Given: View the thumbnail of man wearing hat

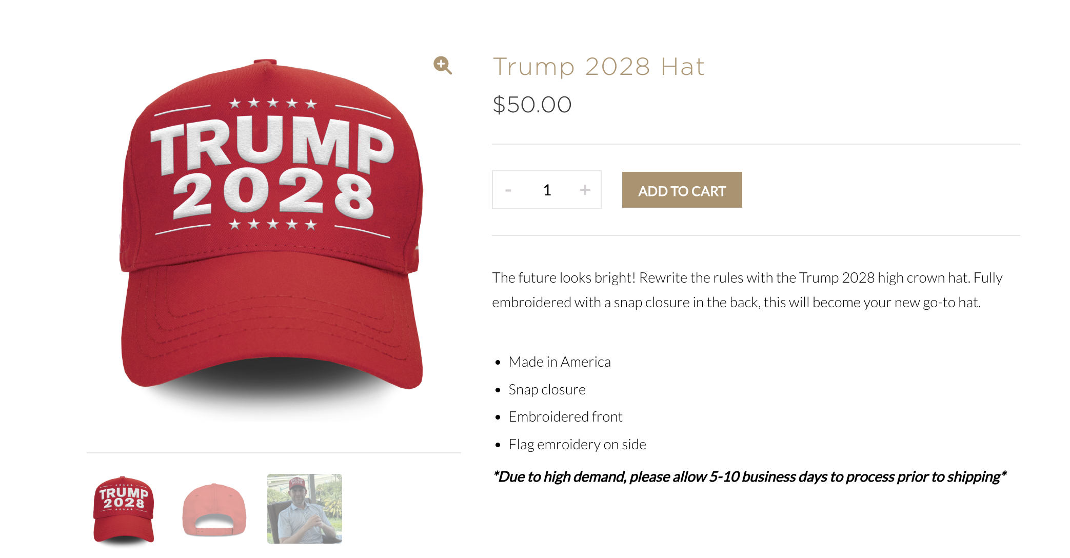Looking at the screenshot, I should (305, 508).
